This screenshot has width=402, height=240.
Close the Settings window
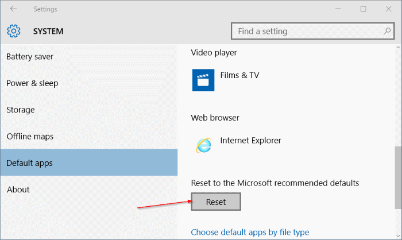(388, 9)
